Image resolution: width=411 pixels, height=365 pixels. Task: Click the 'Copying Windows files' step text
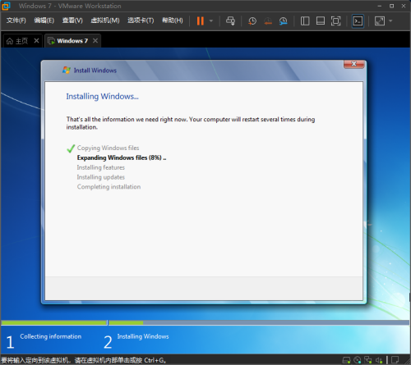tap(108, 148)
